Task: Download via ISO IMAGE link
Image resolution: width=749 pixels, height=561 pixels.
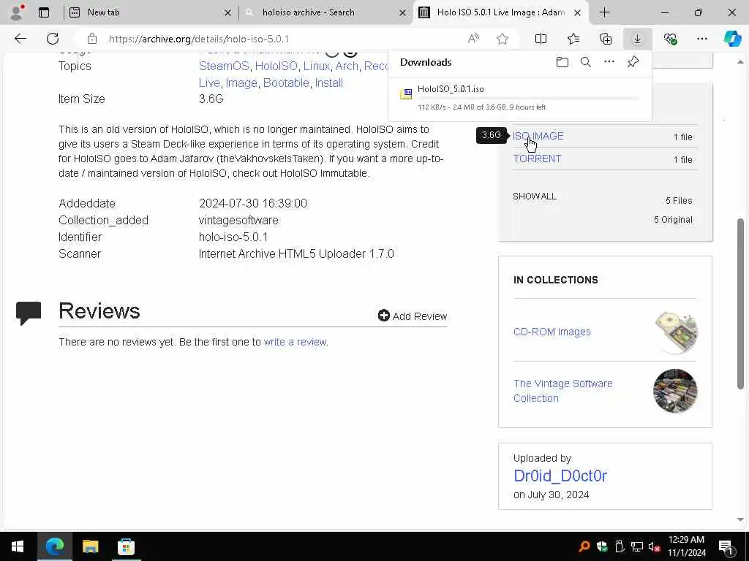Action: tap(538, 136)
